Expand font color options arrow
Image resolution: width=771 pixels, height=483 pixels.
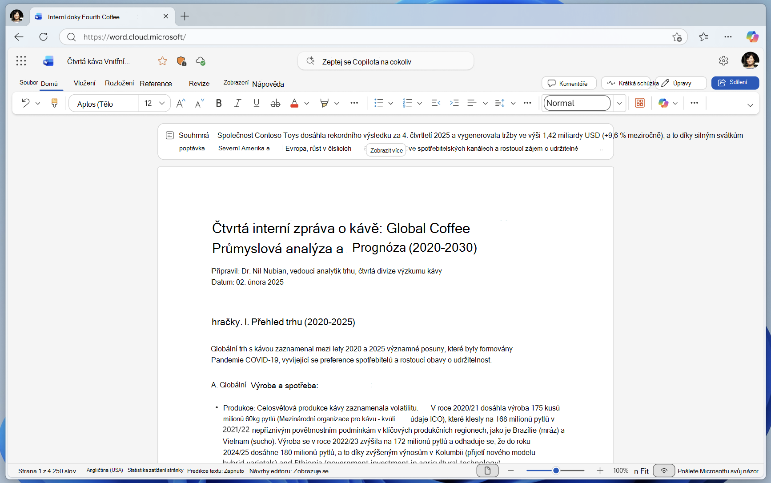click(307, 103)
